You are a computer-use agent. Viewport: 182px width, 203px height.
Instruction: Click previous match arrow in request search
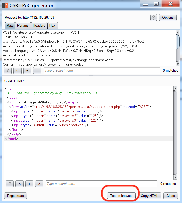pyautogui.click(x=17, y=70)
